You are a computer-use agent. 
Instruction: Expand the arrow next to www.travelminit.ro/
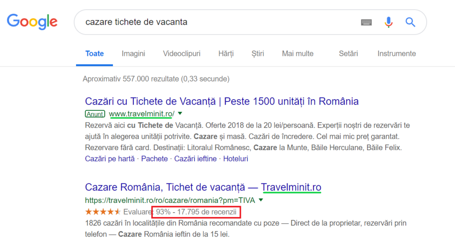pyautogui.click(x=180, y=113)
